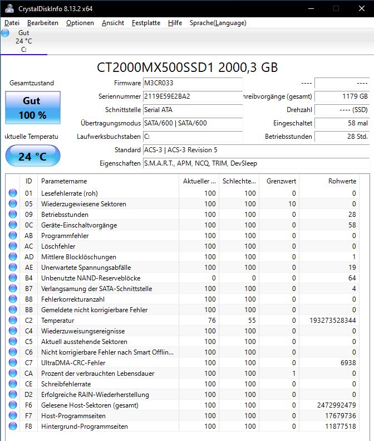This screenshot has height=441, width=374.
Task: Click the Betriebsstunden value 28 Std.
Action: click(x=342, y=137)
